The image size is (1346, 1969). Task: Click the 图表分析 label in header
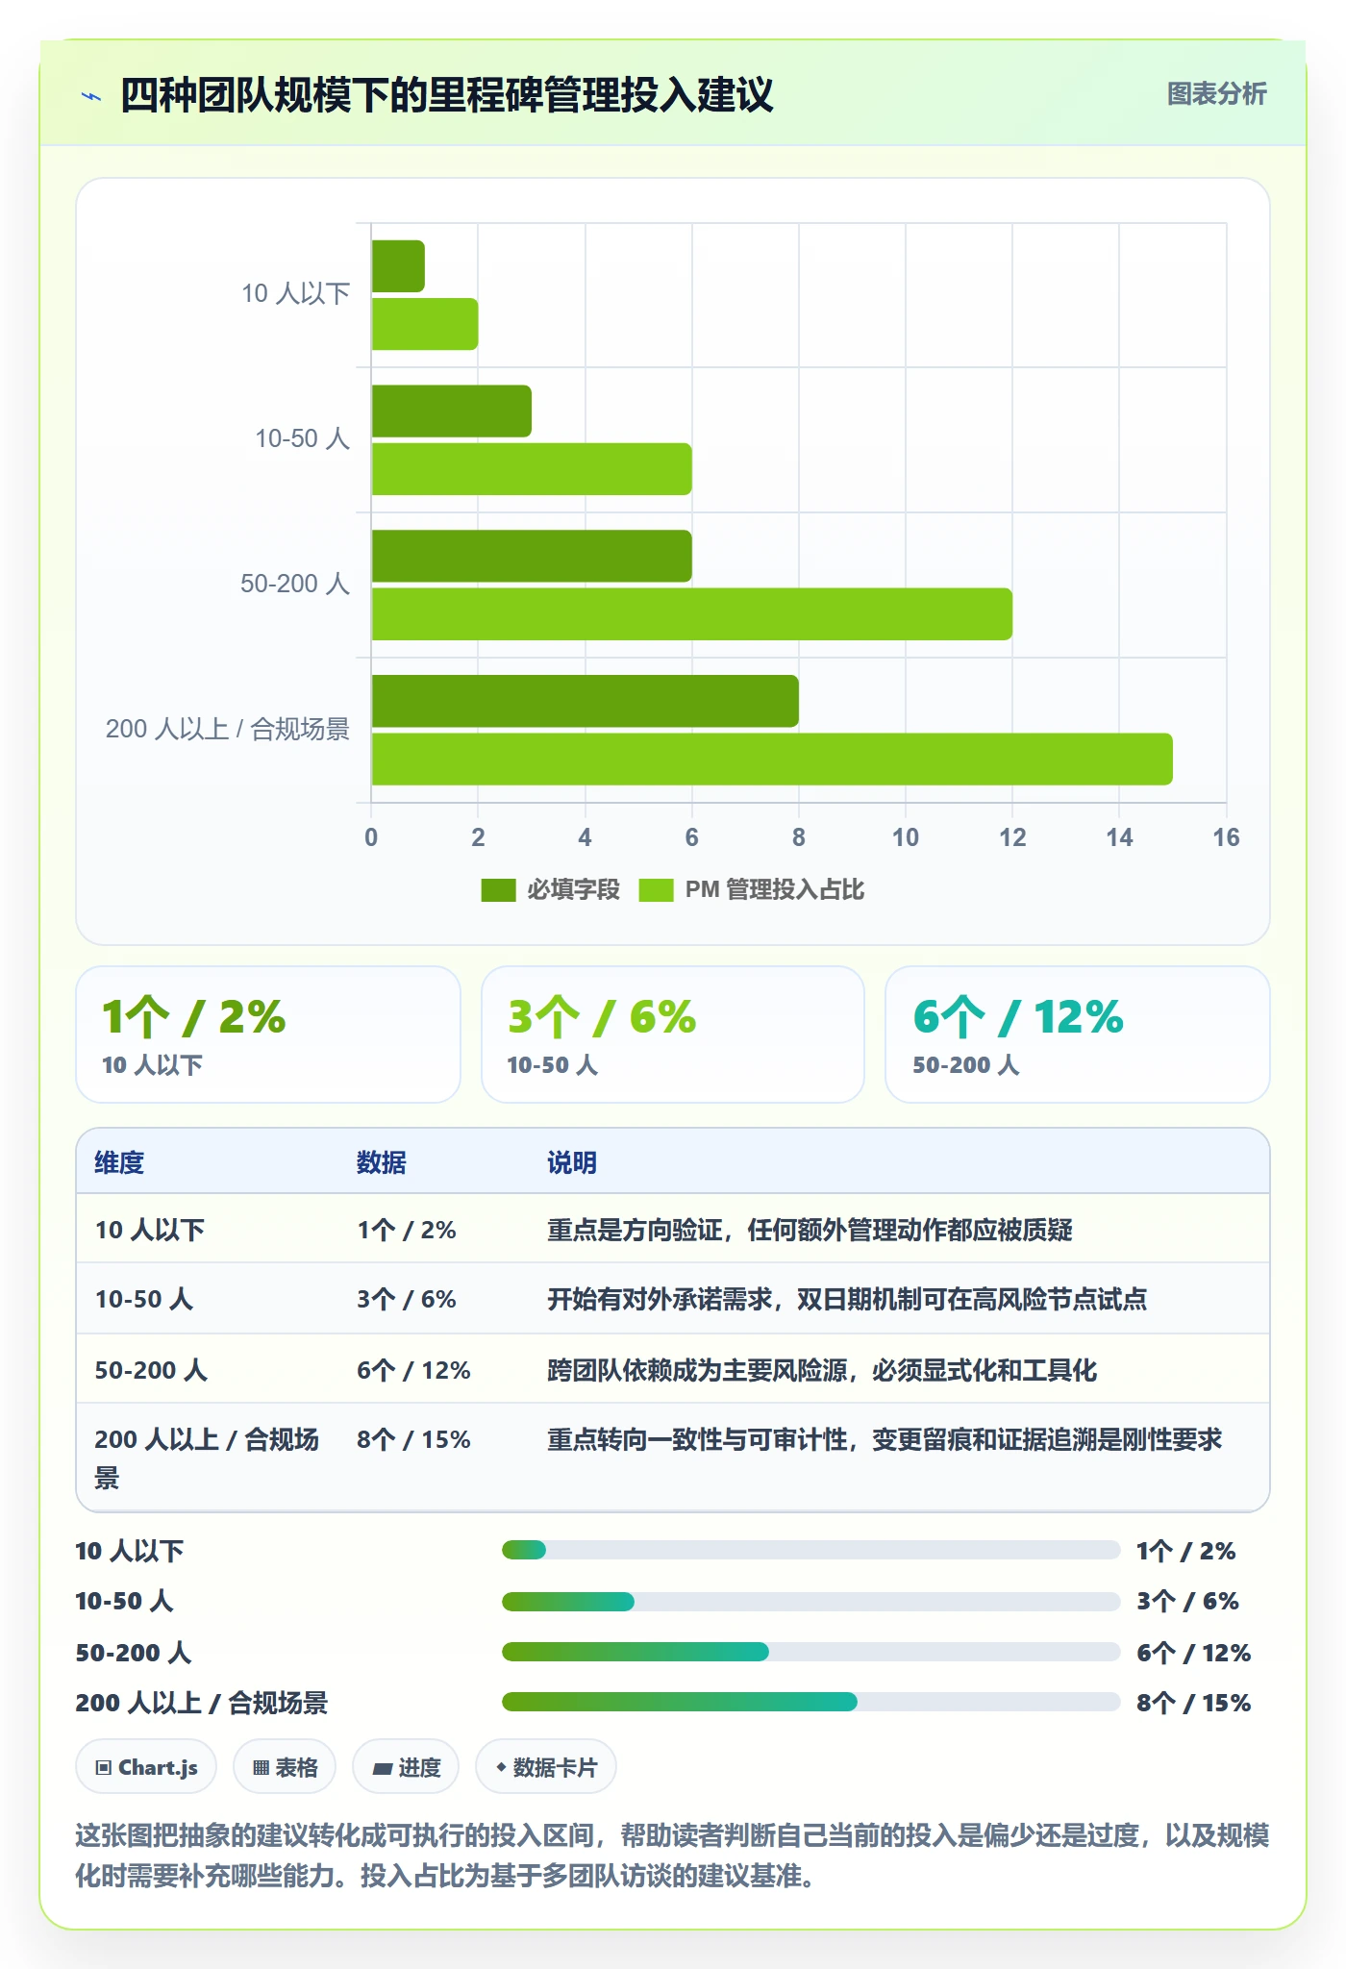coord(1216,93)
